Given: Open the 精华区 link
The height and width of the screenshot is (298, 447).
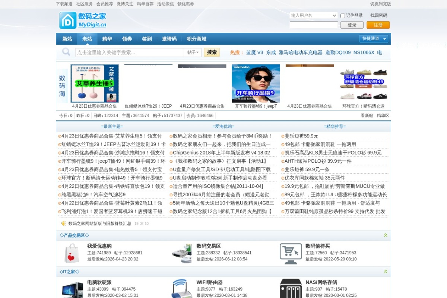Looking at the screenshot, I should (x=383, y=116).
